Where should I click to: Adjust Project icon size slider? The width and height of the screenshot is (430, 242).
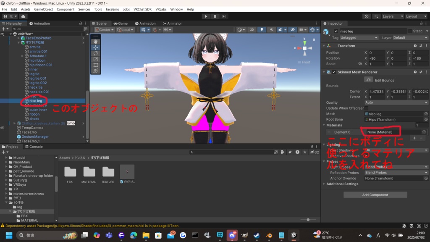(308, 220)
